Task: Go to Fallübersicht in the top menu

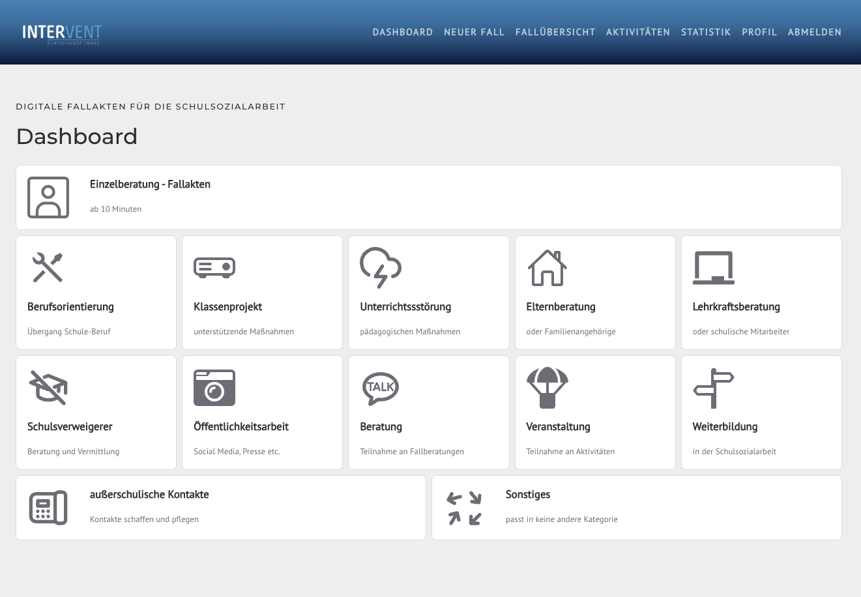Action: coord(555,32)
